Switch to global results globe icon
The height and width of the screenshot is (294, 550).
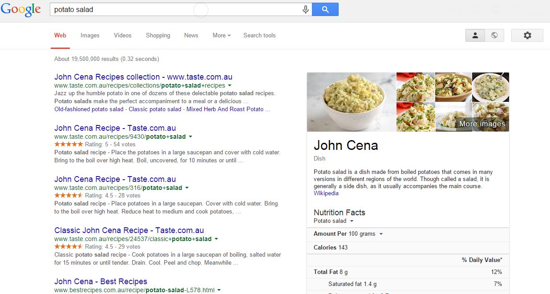pos(494,35)
